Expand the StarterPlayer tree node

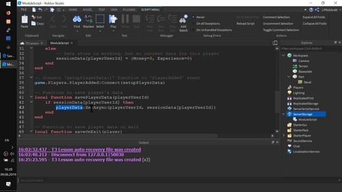click(x=284, y=135)
